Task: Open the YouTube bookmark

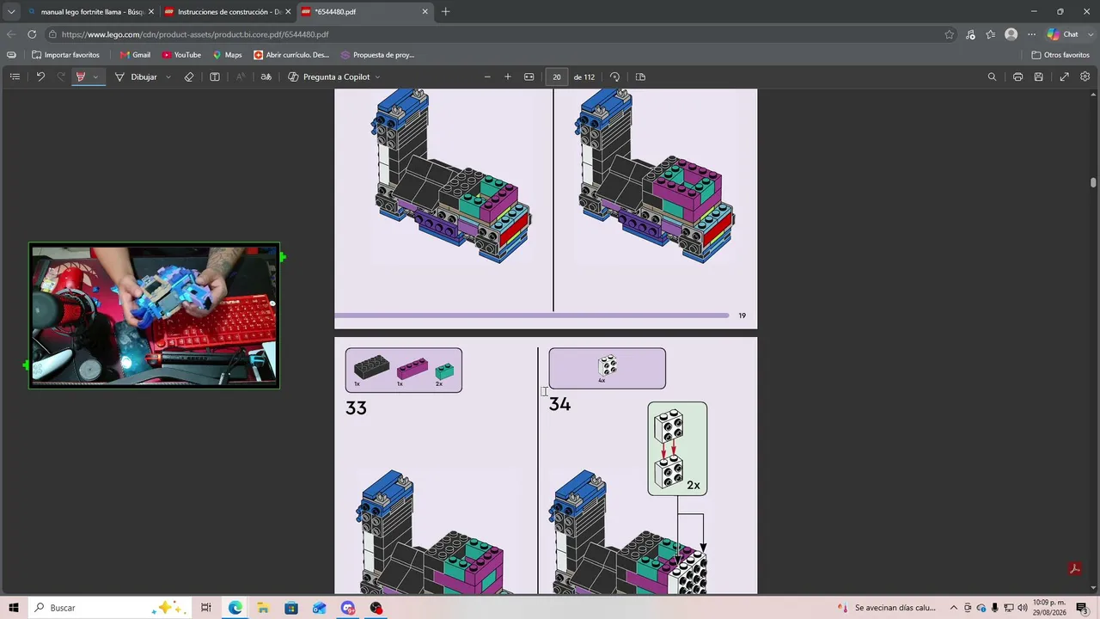Action: pos(181,55)
